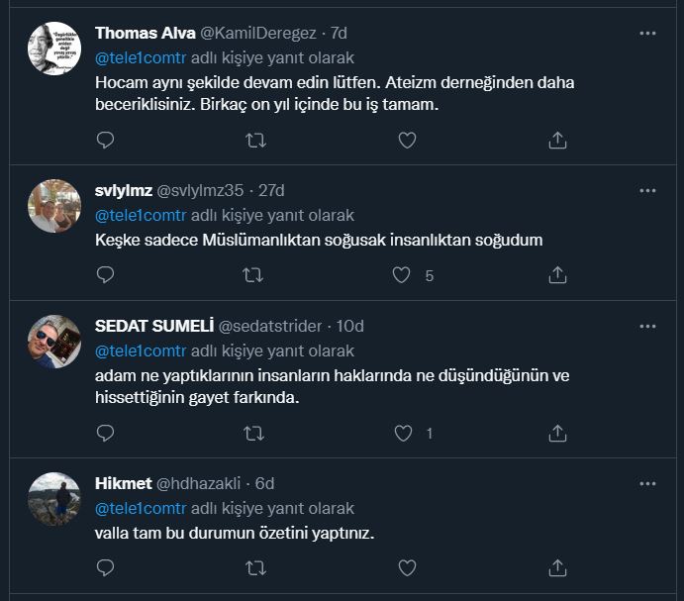Reply to Hikmet's tweet

point(106,567)
